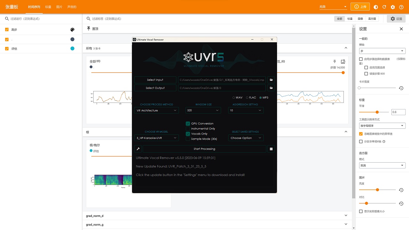Viewport: 409px width, 230px height.
Task: Click the UVR app icon in title bar
Action: (135, 40)
